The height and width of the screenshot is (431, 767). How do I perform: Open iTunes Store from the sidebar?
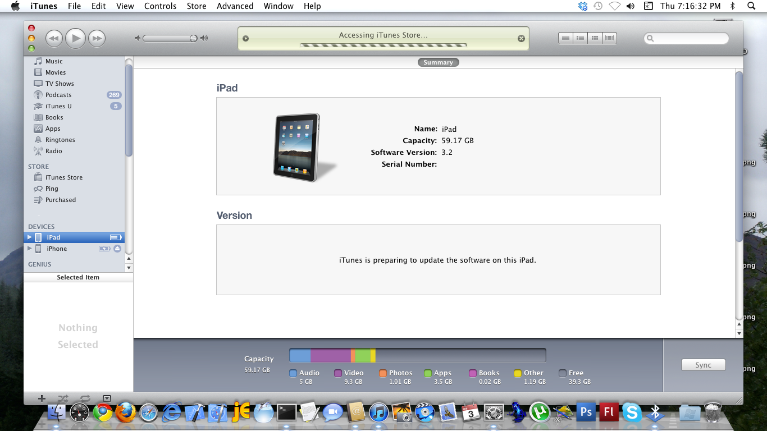pyautogui.click(x=63, y=177)
